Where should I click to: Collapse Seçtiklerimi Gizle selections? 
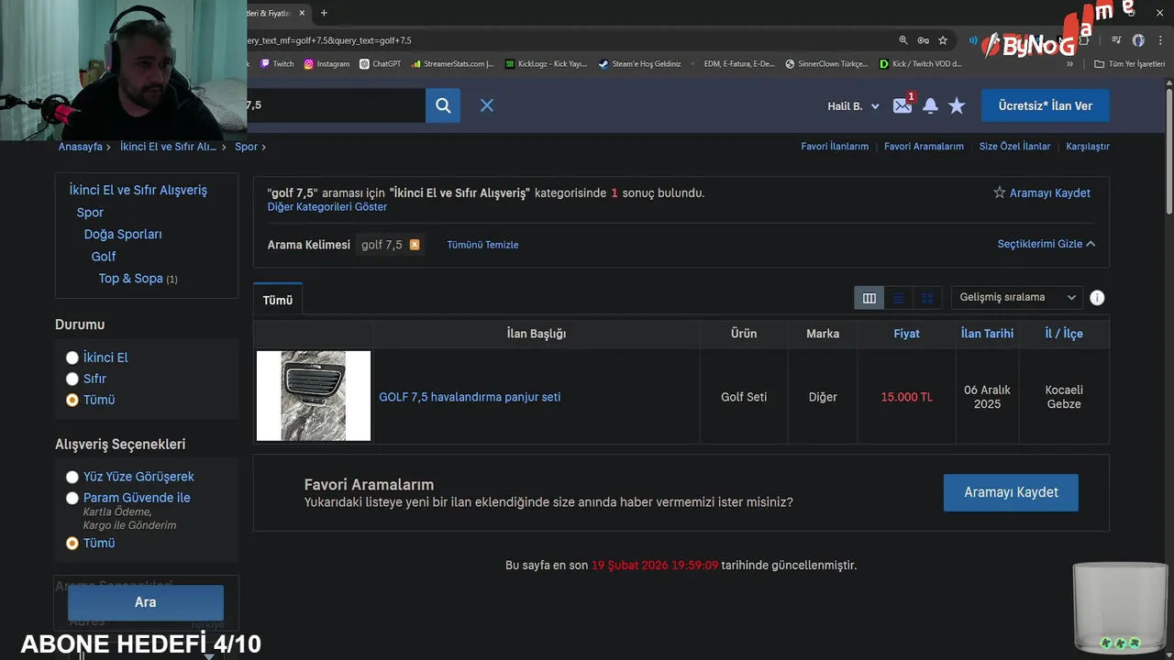click(1047, 244)
